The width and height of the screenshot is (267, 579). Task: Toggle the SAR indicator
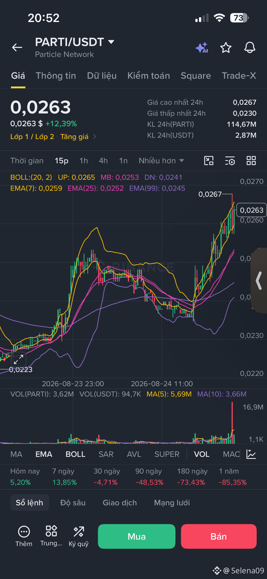pyautogui.click(x=106, y=454)
